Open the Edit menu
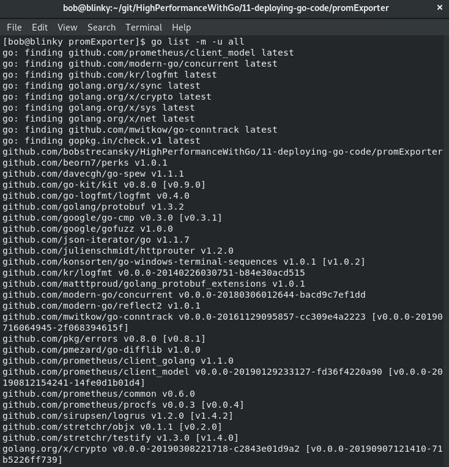Viewport: 449px width, 467px height. click(x=40, y=28)
